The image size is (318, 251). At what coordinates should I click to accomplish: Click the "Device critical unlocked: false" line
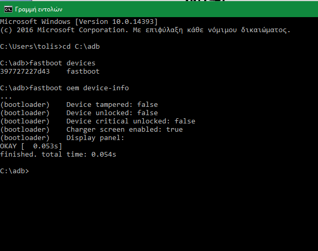pyautogui.click(x=130, y=121)
